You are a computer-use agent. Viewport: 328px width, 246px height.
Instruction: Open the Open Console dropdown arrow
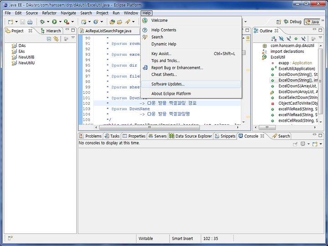pos(321,144)
